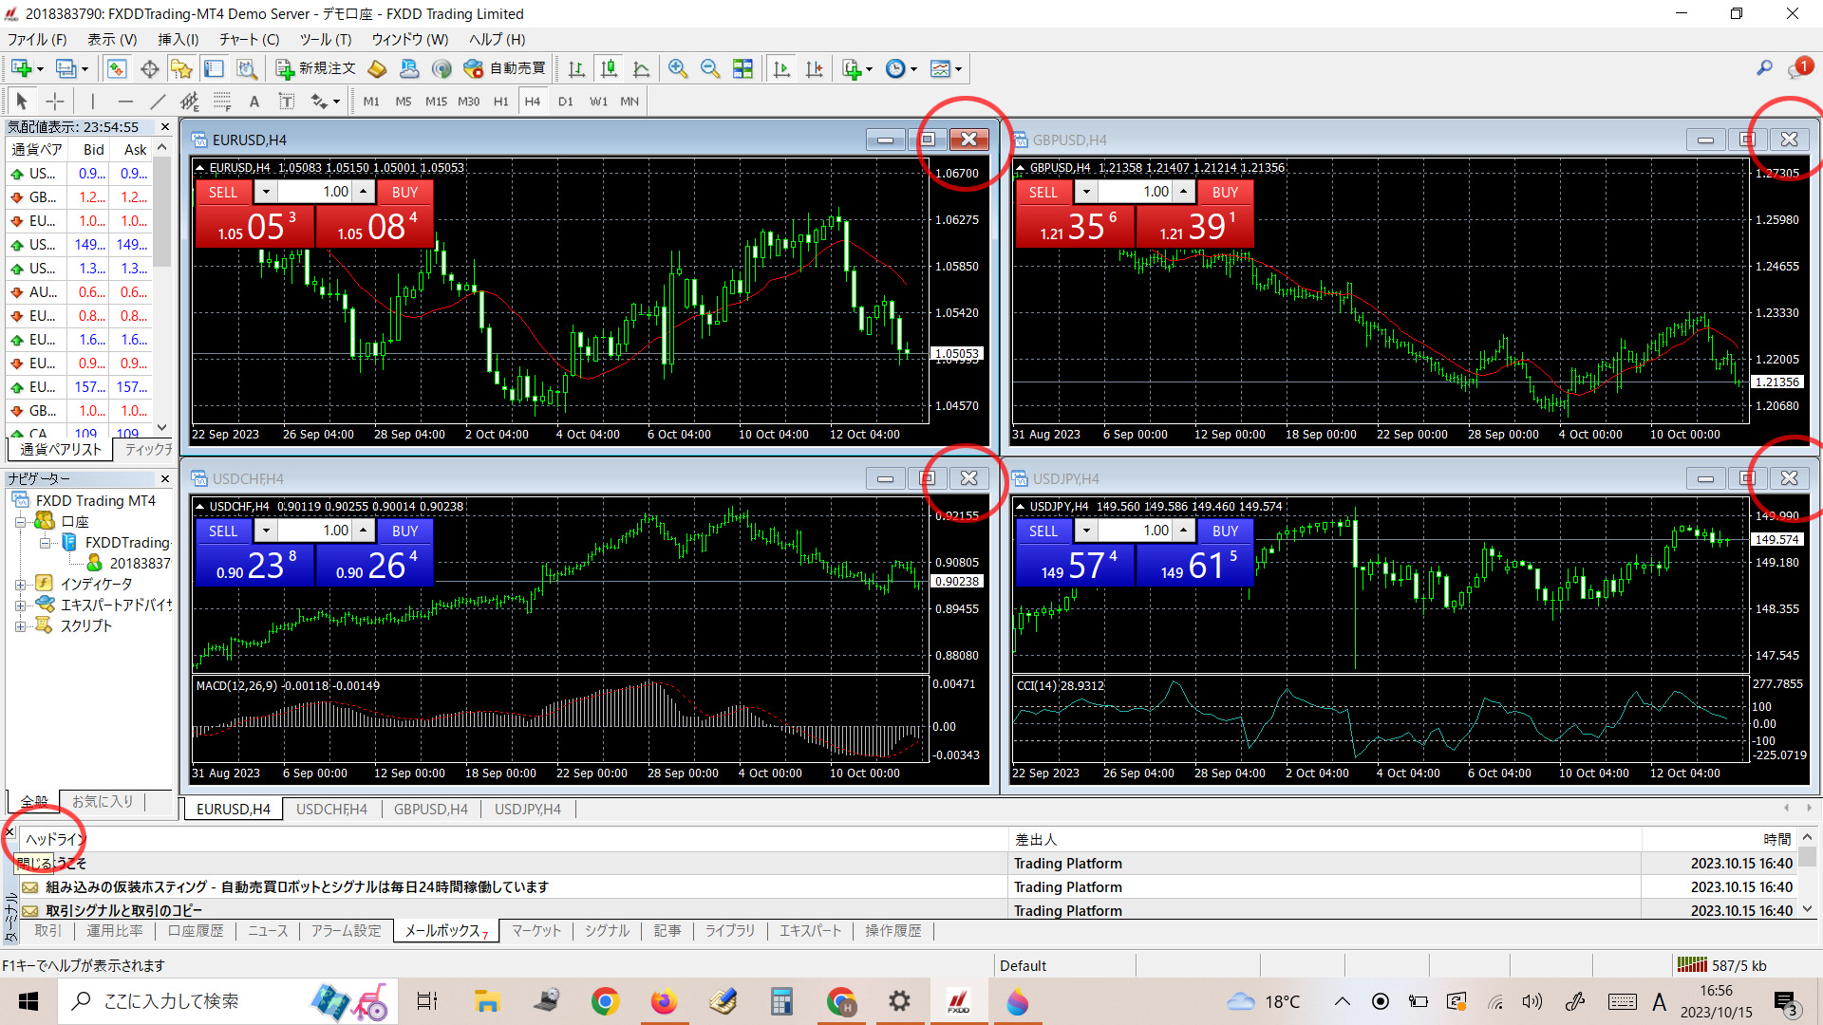
Task: Open the ツール (T) menu
Action: pos(326,39)
